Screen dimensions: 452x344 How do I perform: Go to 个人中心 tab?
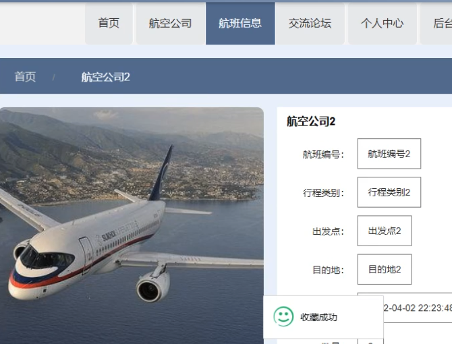[x=383, y=24]
